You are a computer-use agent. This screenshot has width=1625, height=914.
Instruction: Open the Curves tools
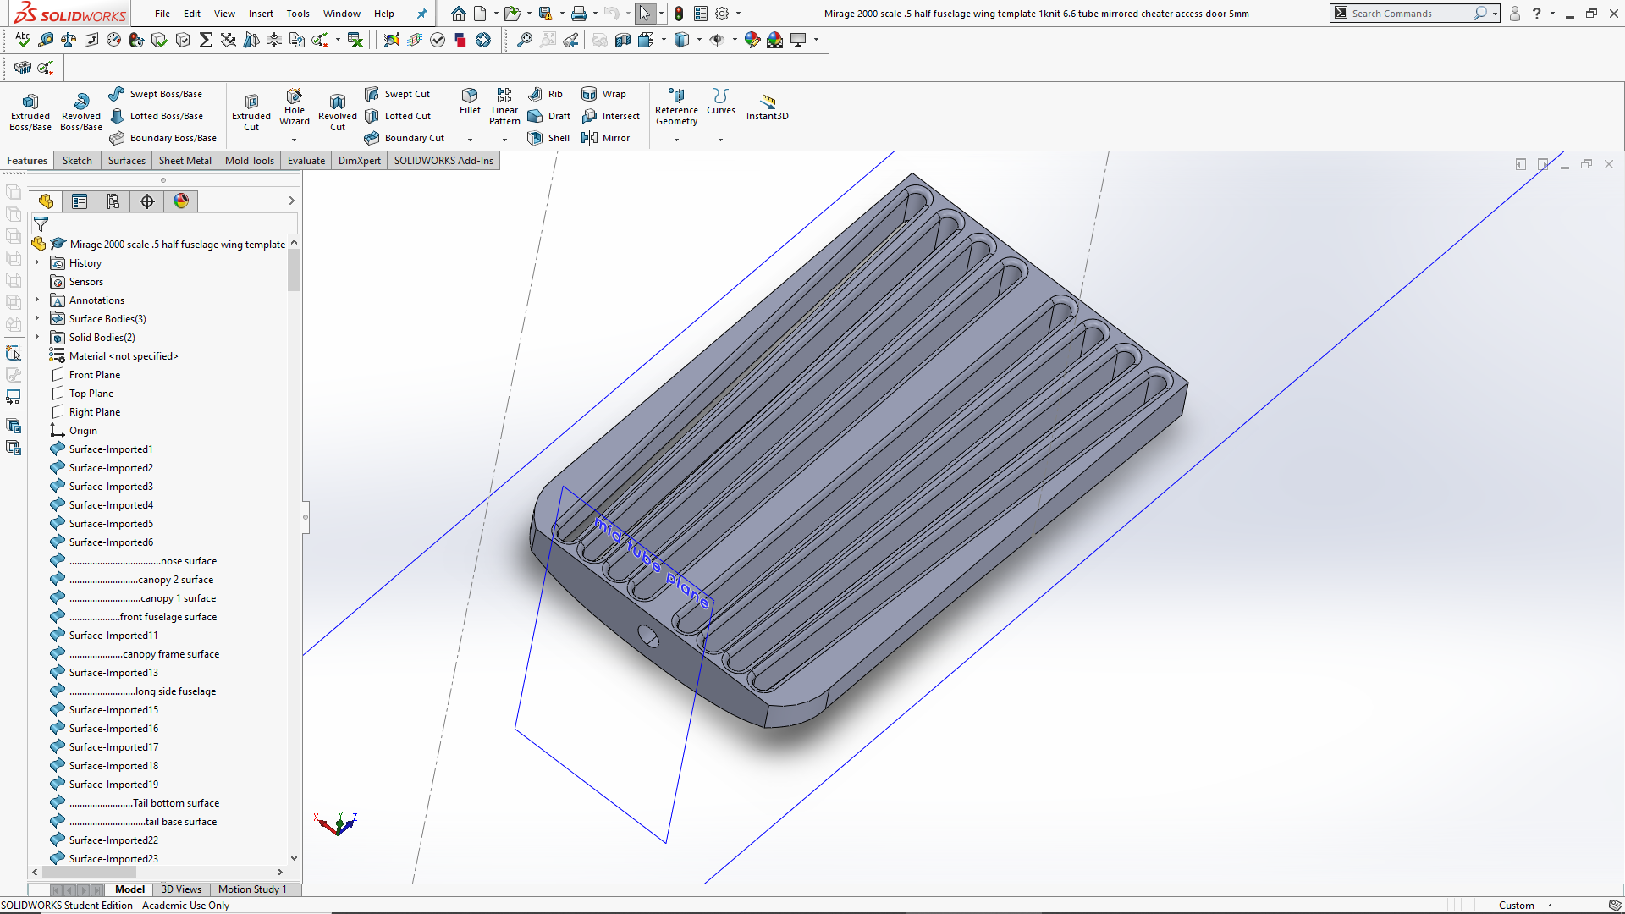(721, 101)
